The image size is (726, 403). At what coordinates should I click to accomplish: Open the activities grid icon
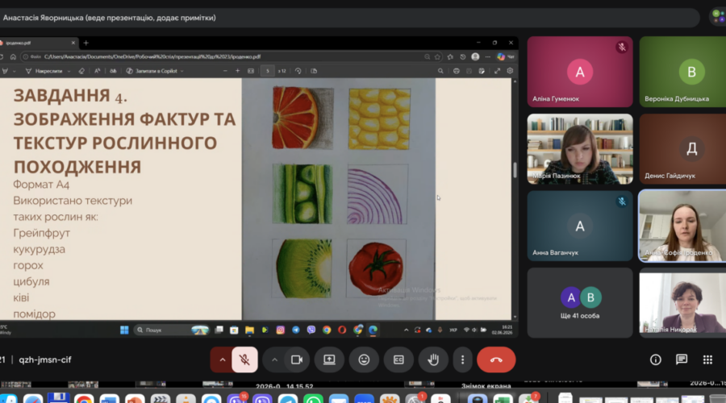click(x=707, y=359)
